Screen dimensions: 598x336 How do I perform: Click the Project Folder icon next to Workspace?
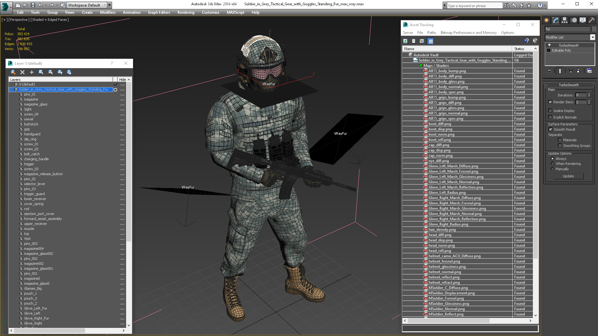tap(63, 5)
